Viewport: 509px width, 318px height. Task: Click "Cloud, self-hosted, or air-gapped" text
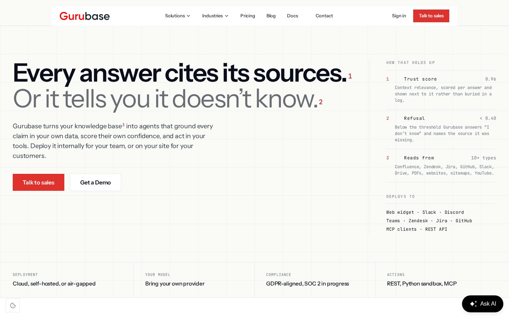tap(54, 284)
